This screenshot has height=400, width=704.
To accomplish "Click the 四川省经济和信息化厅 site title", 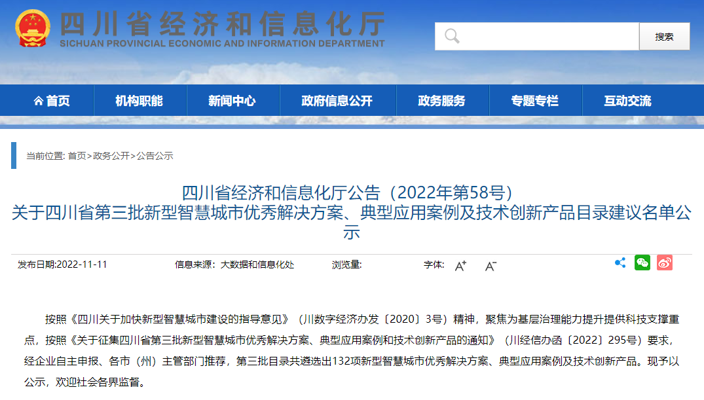I will 222,25.
